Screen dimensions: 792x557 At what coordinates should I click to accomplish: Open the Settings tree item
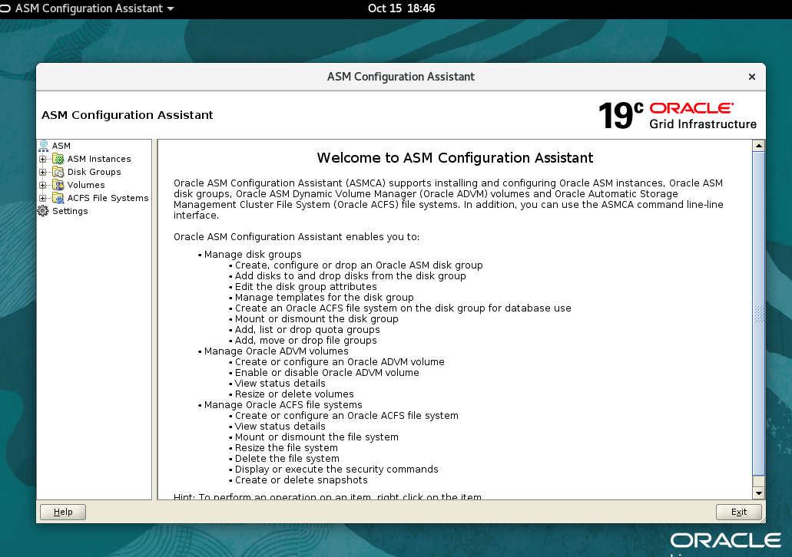click(x=70, y=211)
